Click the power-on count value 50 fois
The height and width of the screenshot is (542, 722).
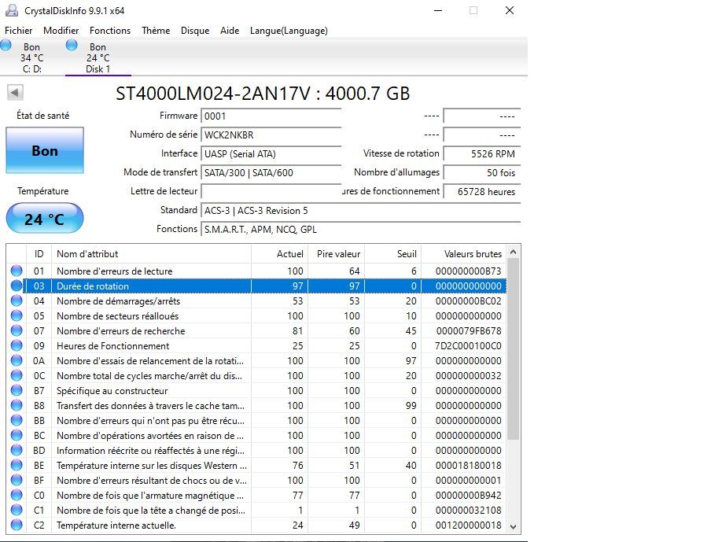pos(481,173)
